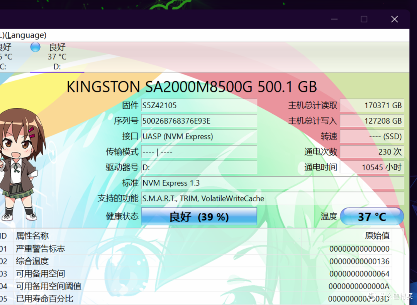The width and height of the screenshot is (417, 305).
Task: Click the drive letter field D:
Action: tap(199, 167)
